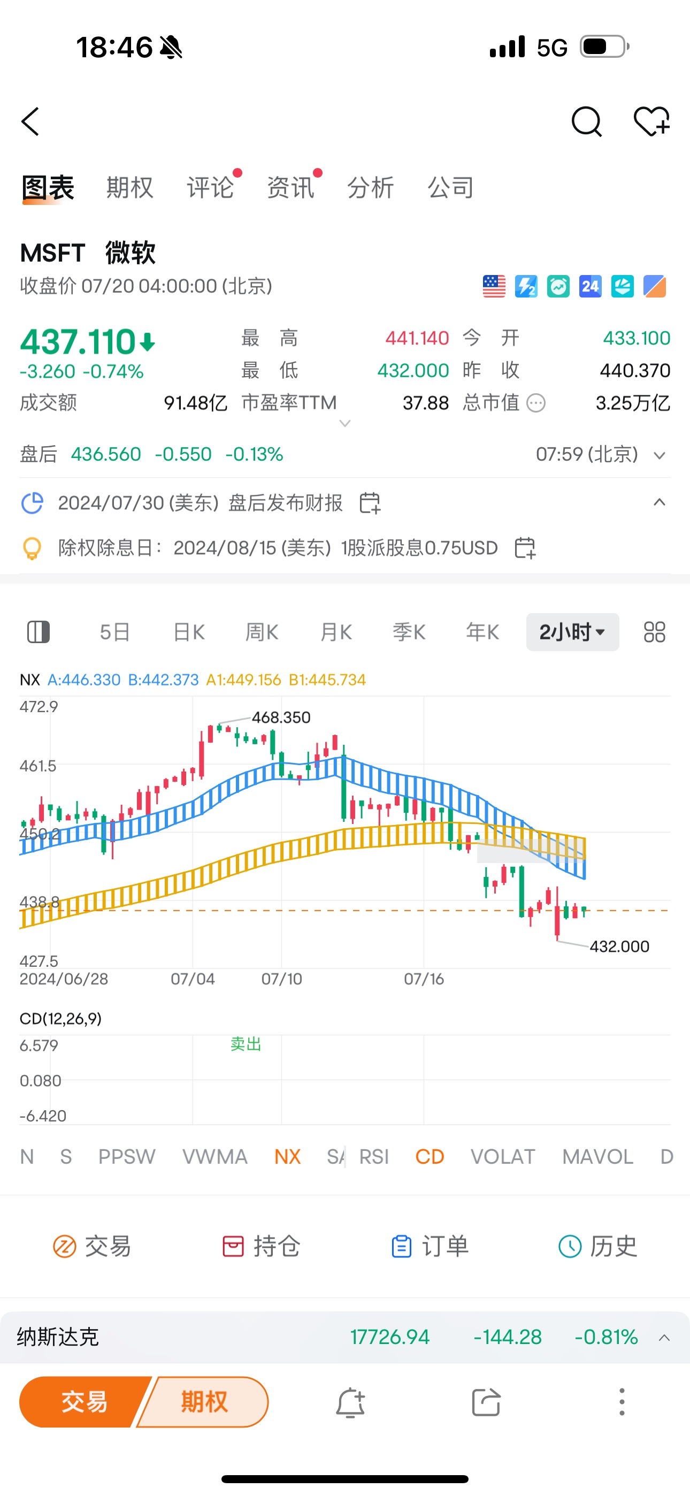Screen dimensions: 690x1496
Task: Switch to the 资讯 news tab
Action: click(290, 188)
